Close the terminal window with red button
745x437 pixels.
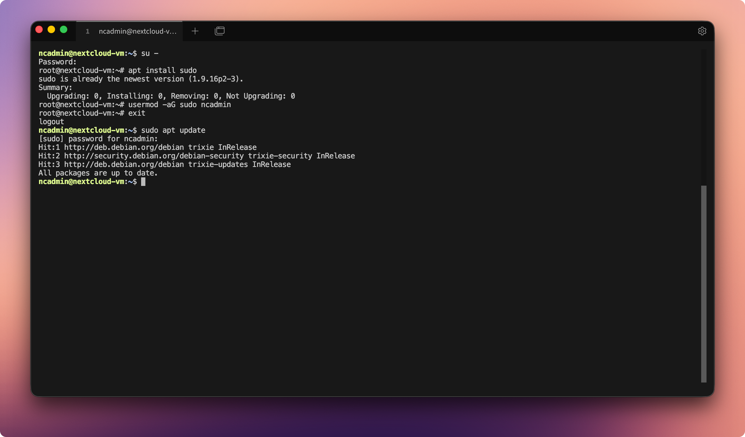point(39,30)
